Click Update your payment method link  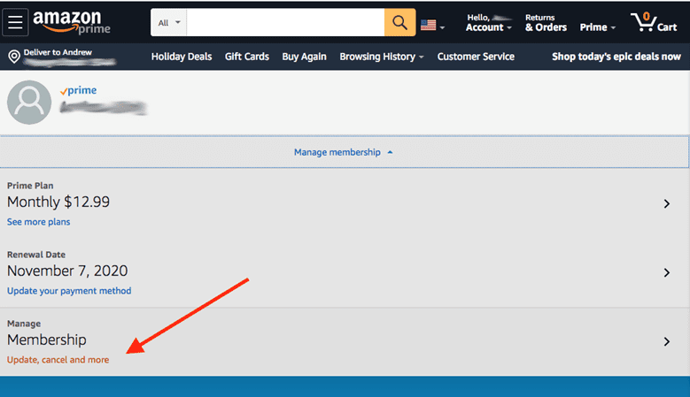69,291
